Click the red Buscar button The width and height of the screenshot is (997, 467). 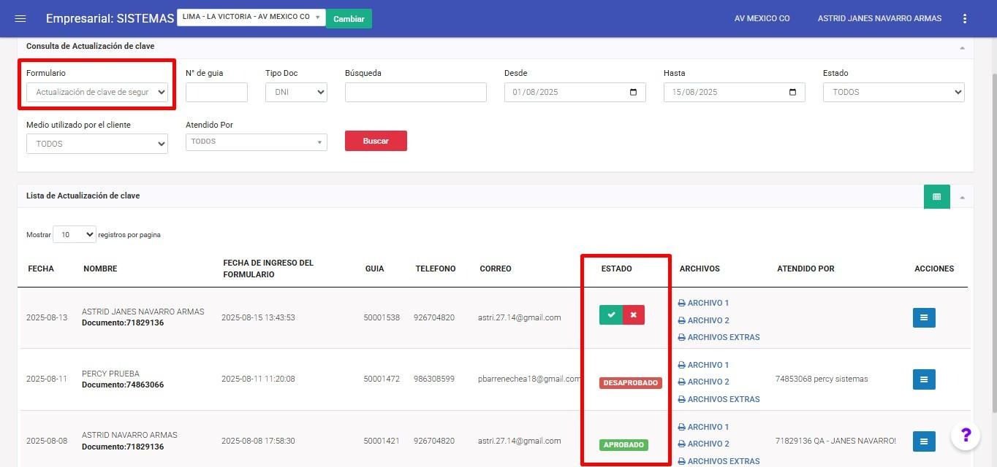pos(376,141)
